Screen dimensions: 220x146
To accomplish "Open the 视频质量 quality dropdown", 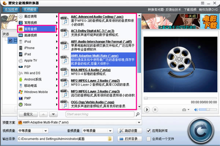I will (33, 131).
